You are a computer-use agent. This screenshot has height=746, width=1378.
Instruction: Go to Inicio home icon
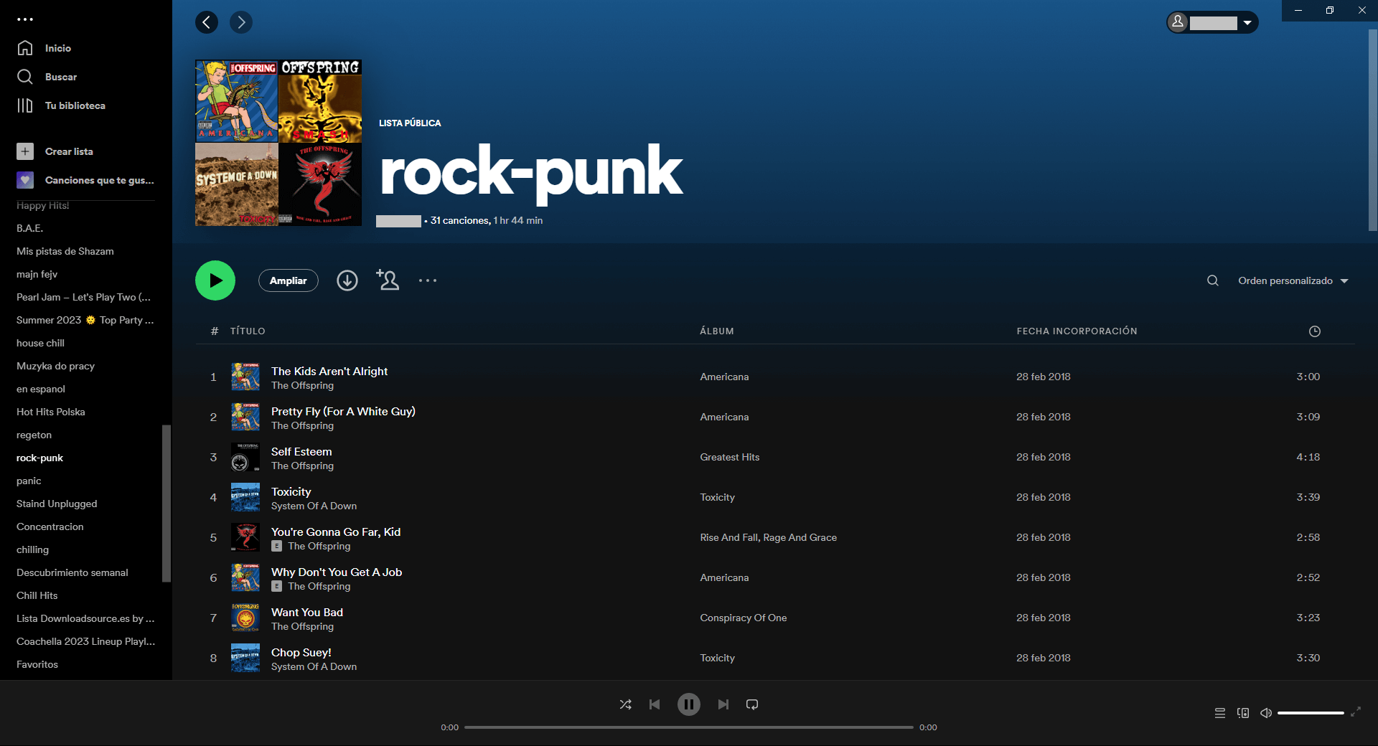pyautogui.click(x=25, y=48)
